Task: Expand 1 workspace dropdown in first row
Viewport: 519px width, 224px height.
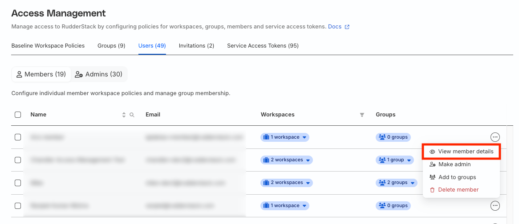Action: [285, 137]
